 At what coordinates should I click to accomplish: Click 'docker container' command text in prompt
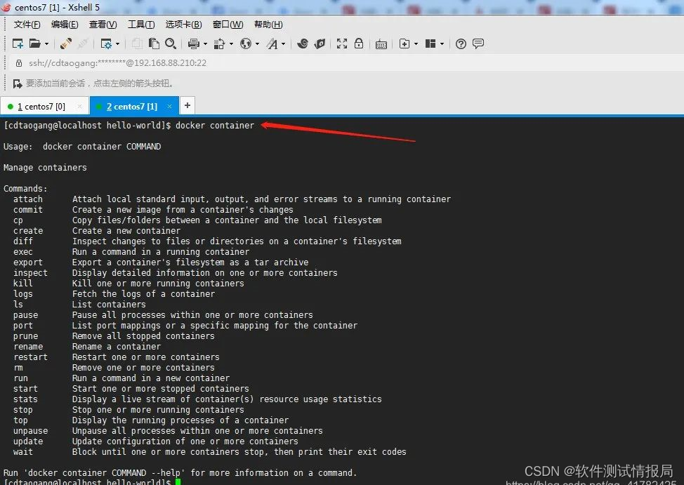click(x=215, y=126)
